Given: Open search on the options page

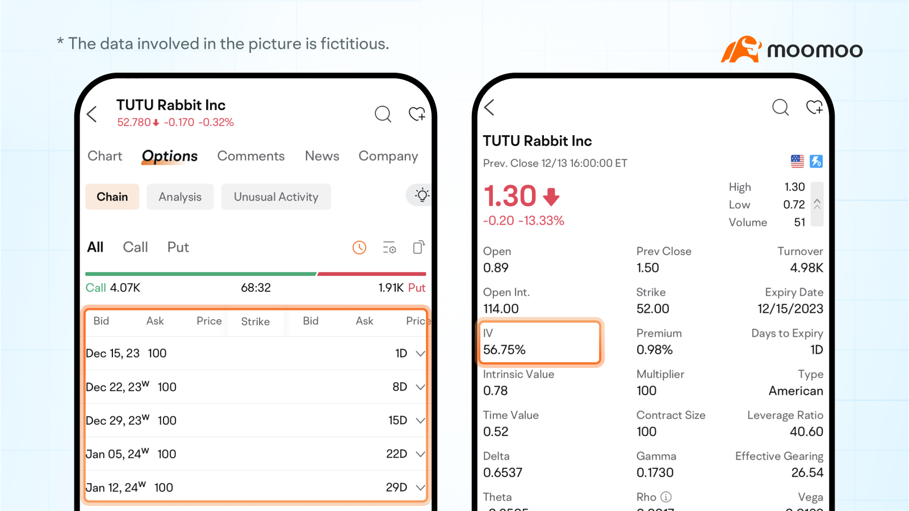Looking at the screenshot, I should pos(383,114).
